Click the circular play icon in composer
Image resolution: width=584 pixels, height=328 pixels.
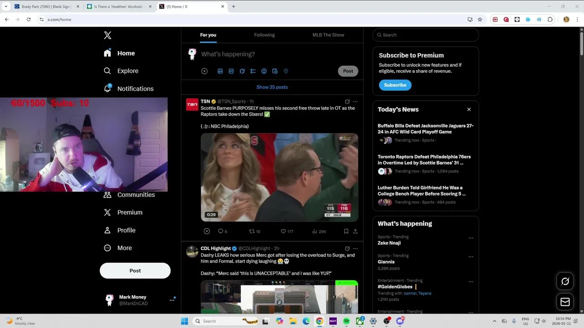204,71
